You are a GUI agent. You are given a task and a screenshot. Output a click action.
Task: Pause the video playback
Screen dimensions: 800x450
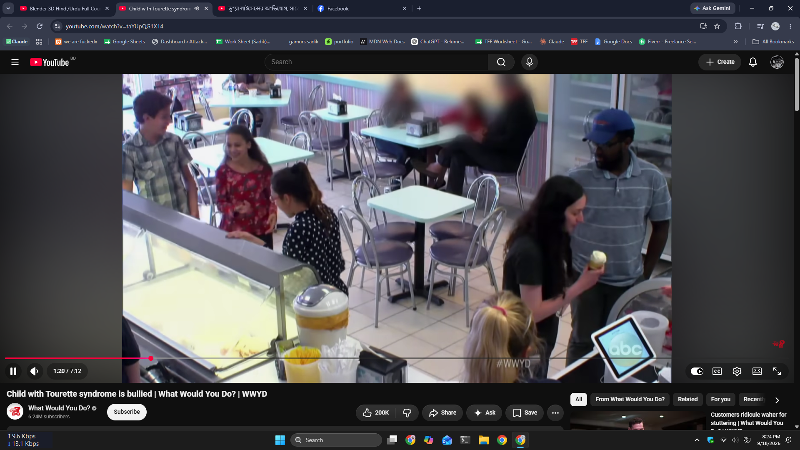pos(13,371)
